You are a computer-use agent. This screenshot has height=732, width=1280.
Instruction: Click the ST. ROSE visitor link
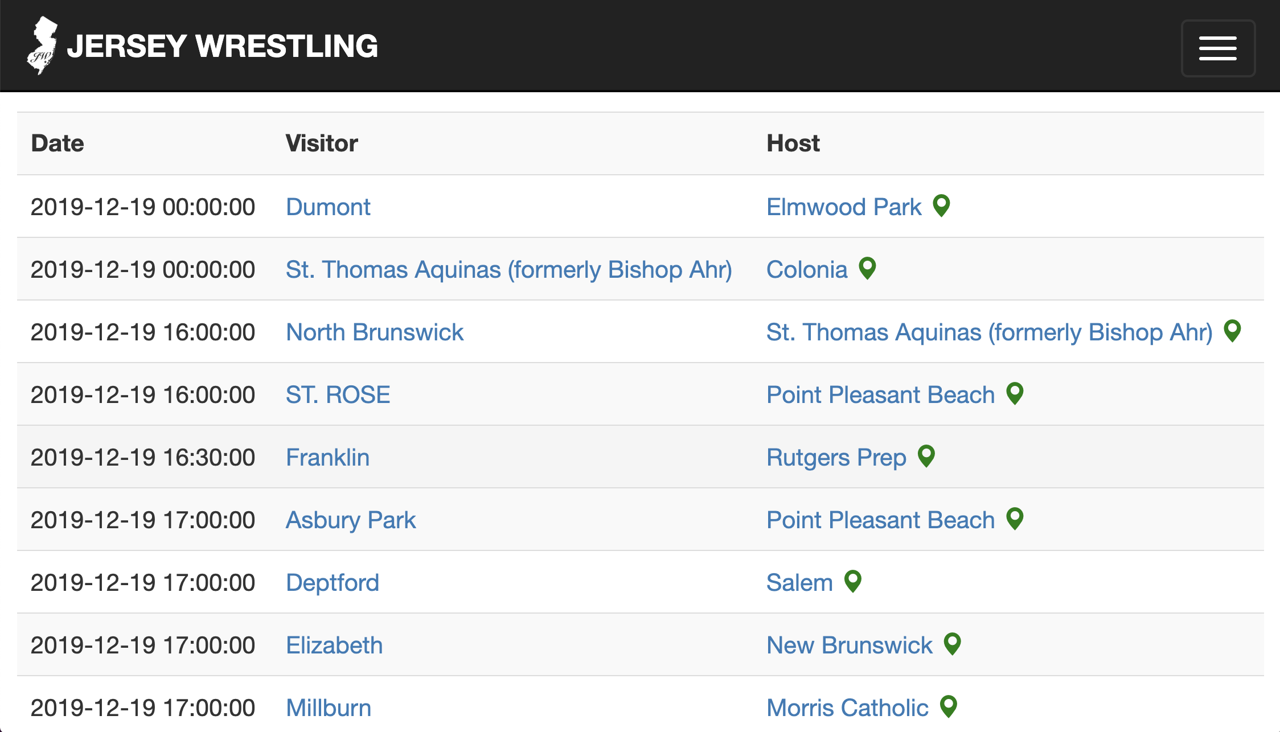pyautogui.click(x=338, y=394)
